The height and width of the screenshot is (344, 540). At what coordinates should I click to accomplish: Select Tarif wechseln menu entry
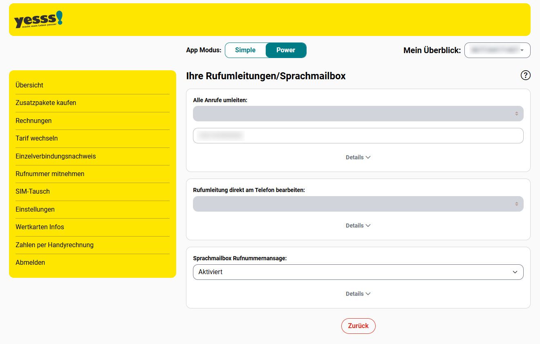pos(37,138)
